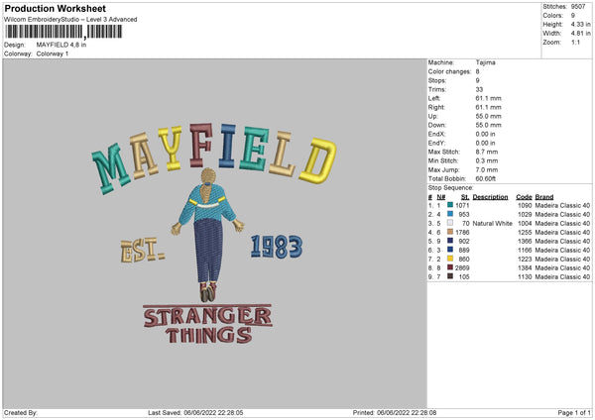Click the Down label in measurements
595x420 pixels.
tap(436, 125)
